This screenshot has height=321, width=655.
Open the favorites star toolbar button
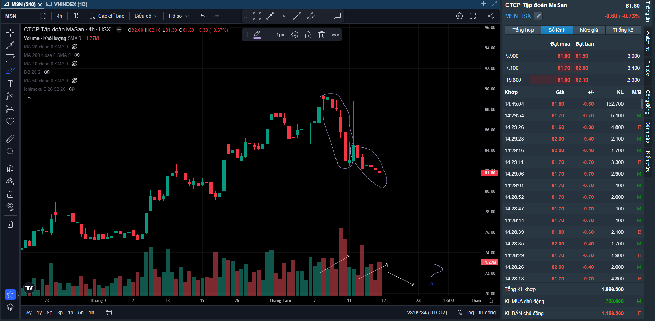coord(10,294)
